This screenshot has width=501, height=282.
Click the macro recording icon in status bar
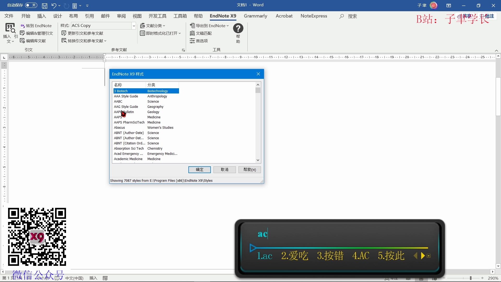point(105,278)
